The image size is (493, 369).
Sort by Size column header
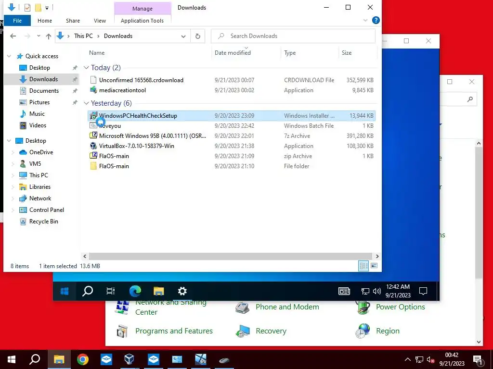tap(347, 53)
